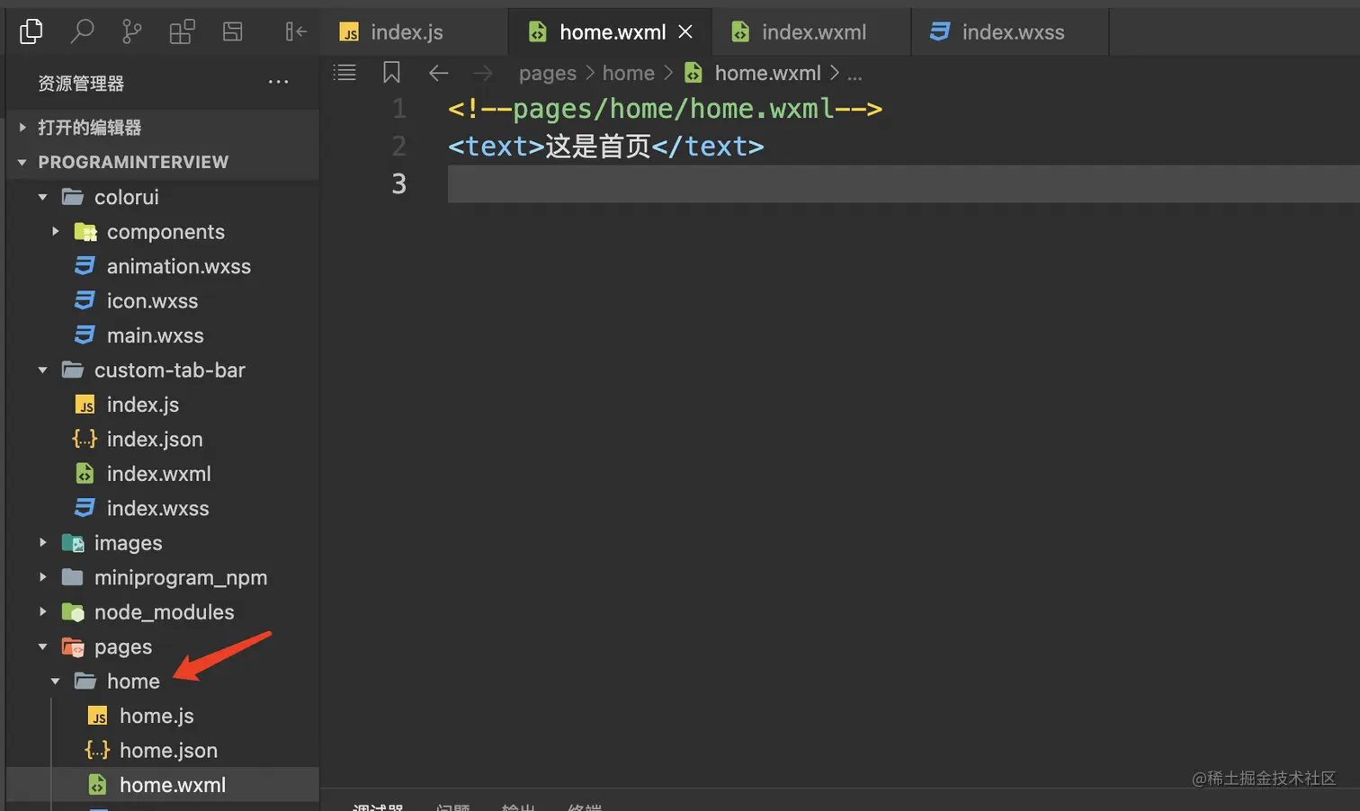This screenshot has width=1360, height=811.
Task: Expand the images folder
Action: [162, 543]
